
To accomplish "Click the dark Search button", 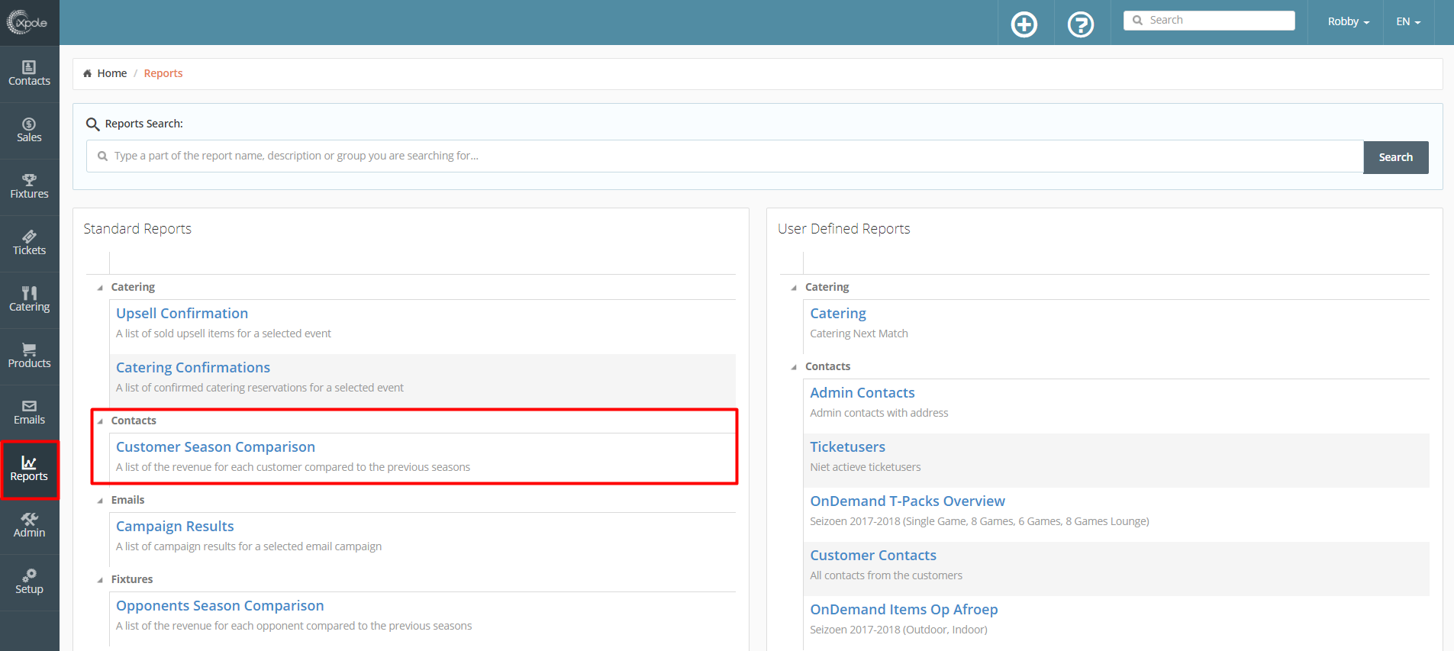I will pyautogui.click(x=1396, y=157).
